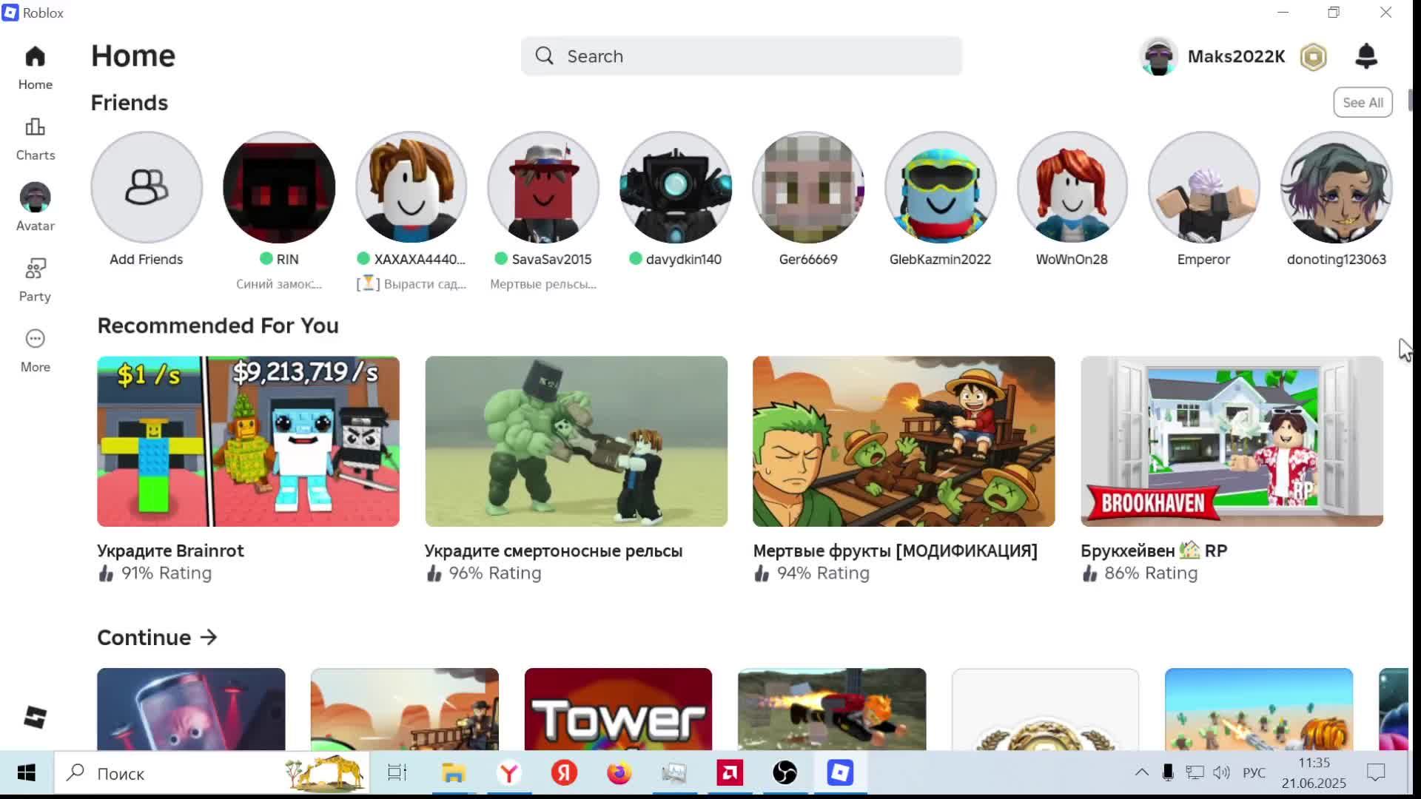Open the first Continue game with red creature
The image size is (1421, 799).
(x=191, y=709)
